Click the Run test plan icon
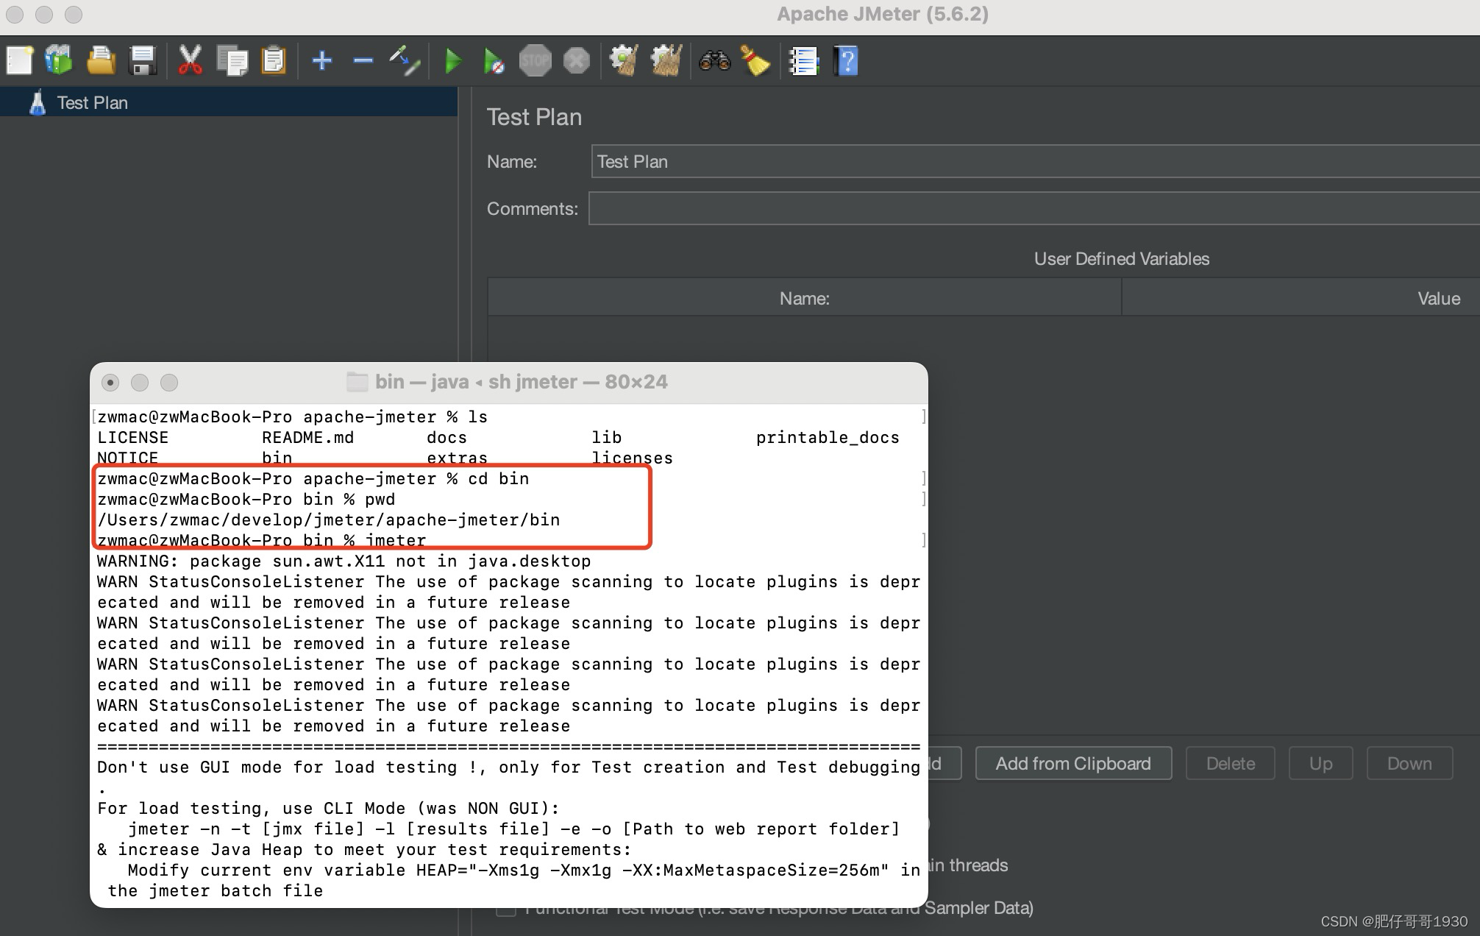Viewport: 1480px width, 936px height. pyautogui.click(x=451, y=60)
